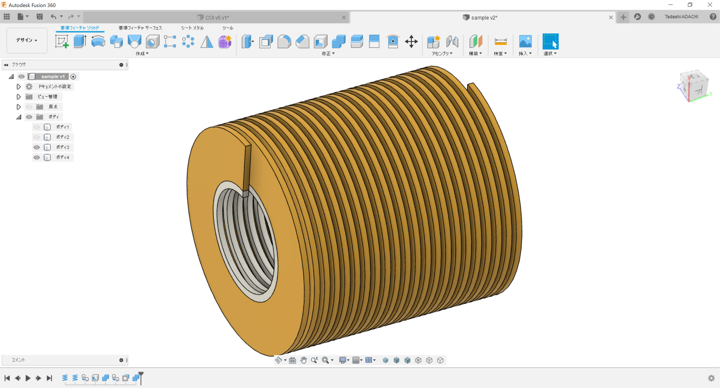The height and width of the screenshot is (388, 720).
Task: Expand the ビュー管理 node
Action: coord(19,97)
